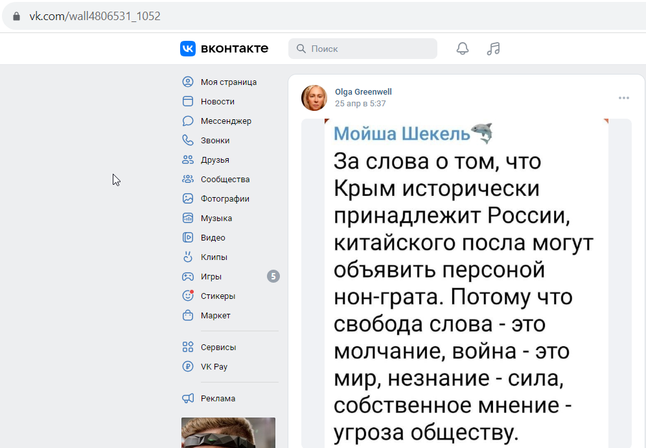Screen dimensions: 646x448
Task: Click the Новости feed icon
Action: (x=188, y=101)
